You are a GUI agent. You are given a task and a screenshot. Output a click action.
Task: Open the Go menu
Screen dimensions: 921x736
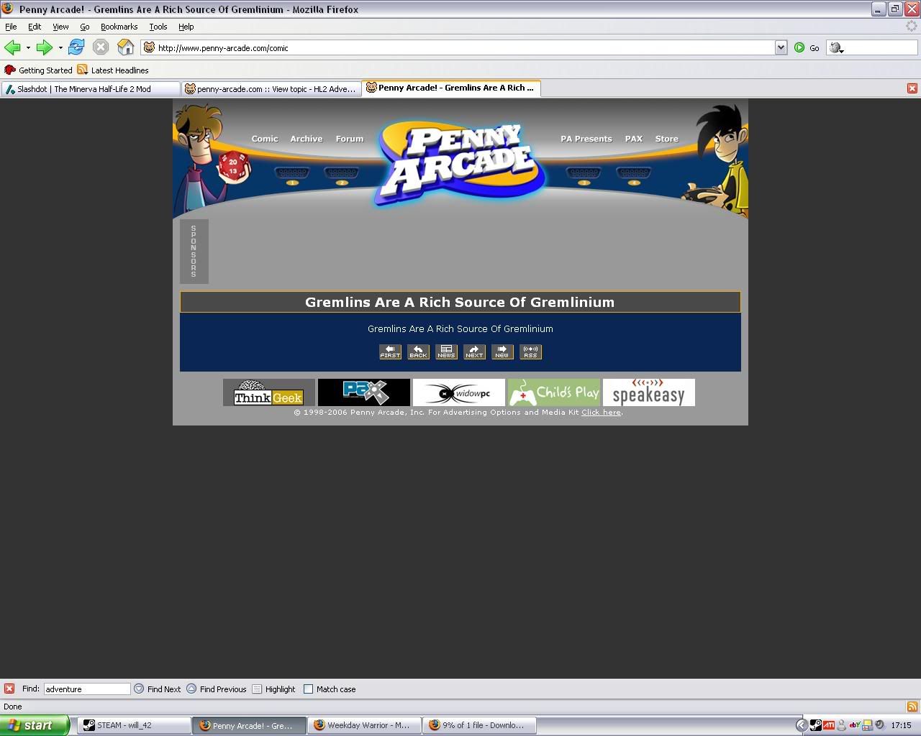(x=84, y=27)
